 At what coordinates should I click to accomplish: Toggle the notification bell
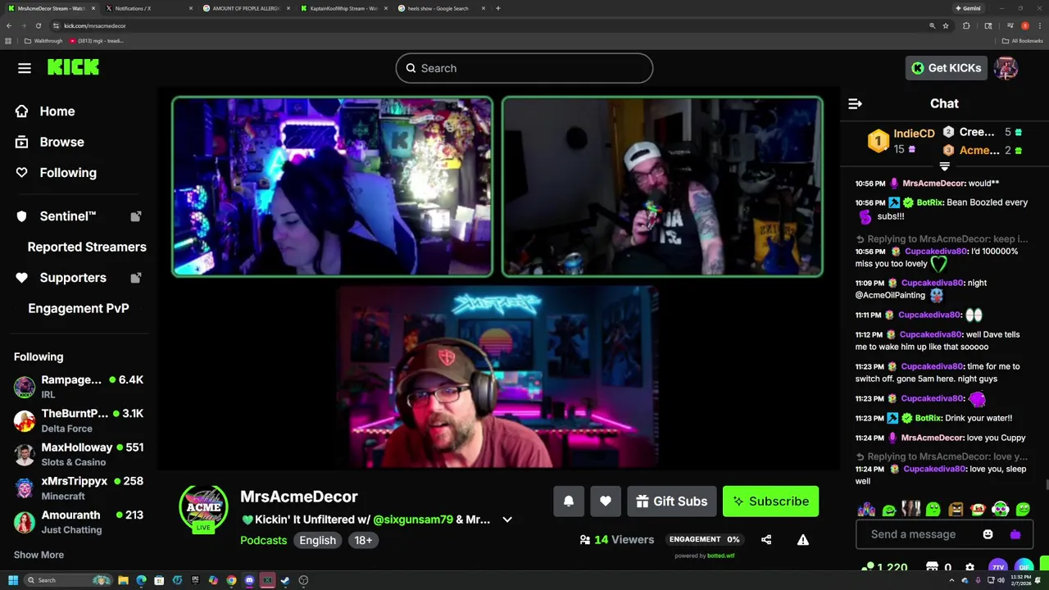pyautogui.click(x=569, y=501)
